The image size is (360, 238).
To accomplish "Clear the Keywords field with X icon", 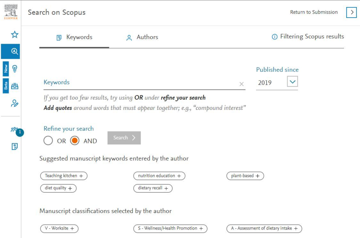I will click(x=242, y=84).
